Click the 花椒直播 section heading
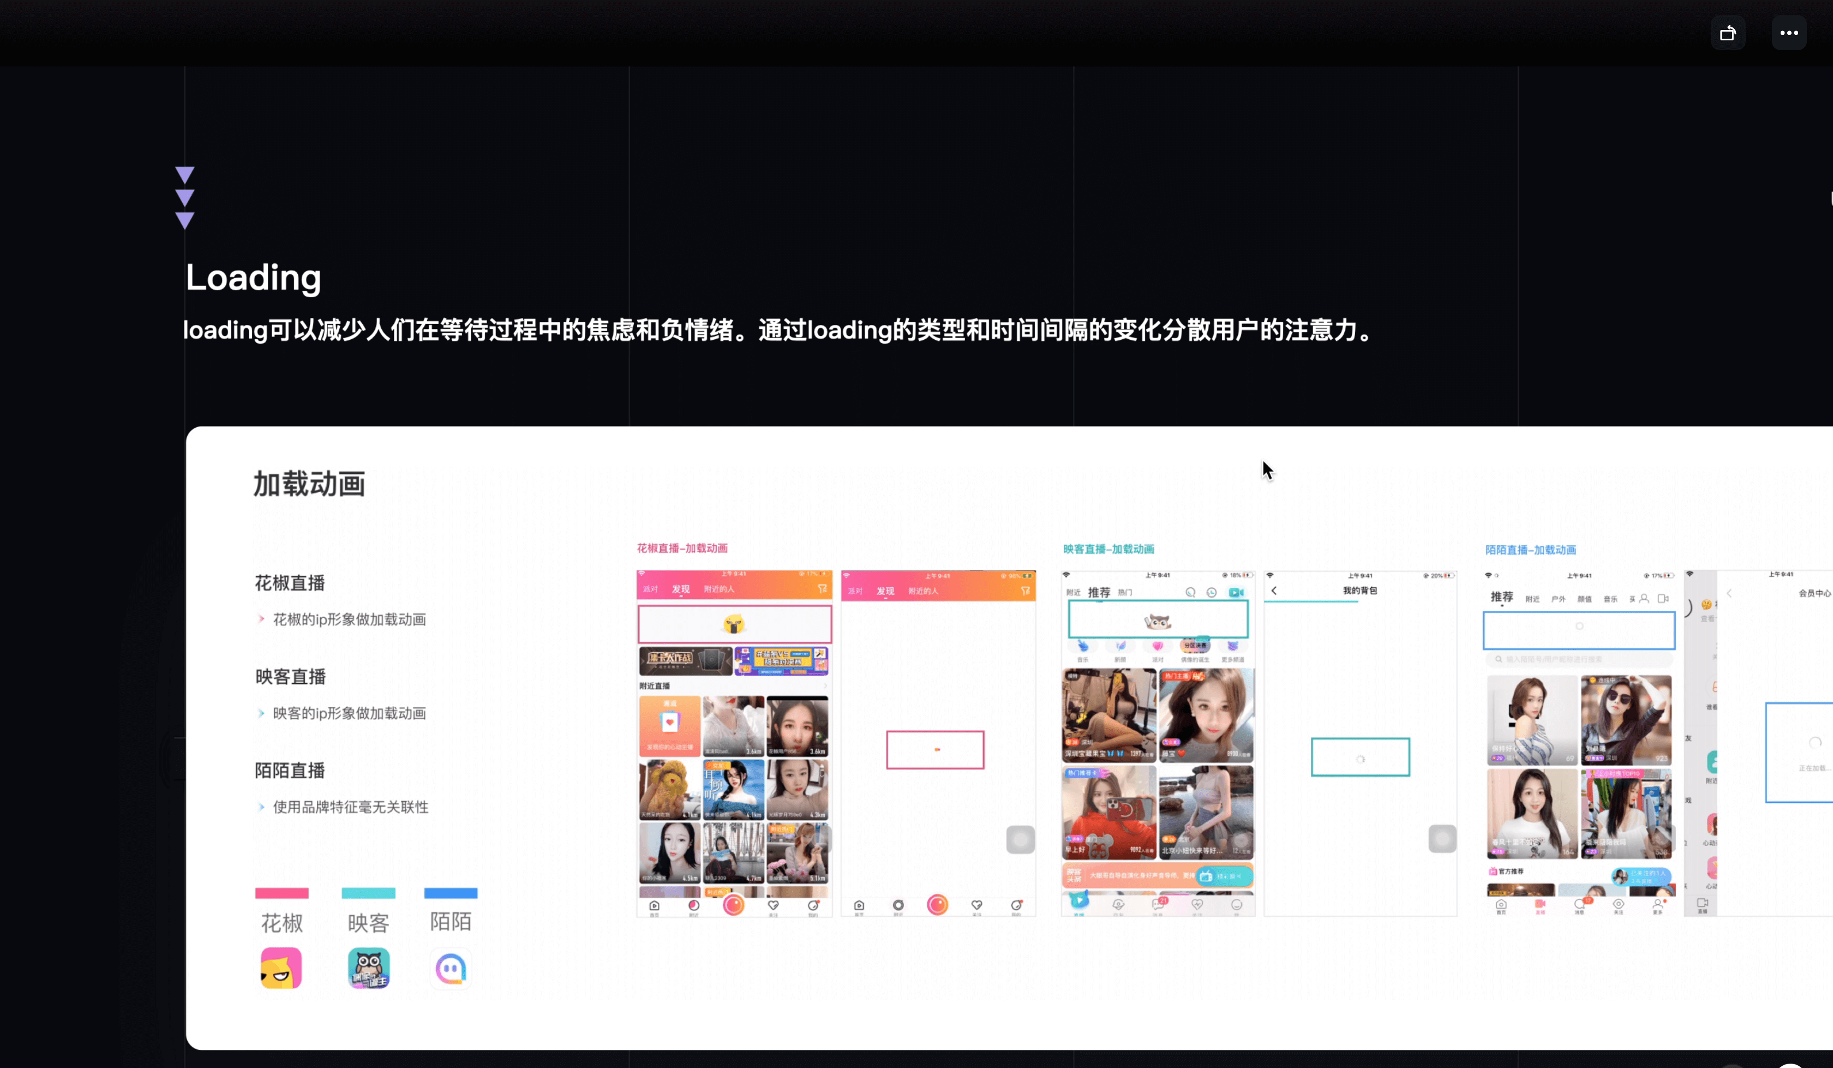 pyautogui.click(x=290, y=583)
